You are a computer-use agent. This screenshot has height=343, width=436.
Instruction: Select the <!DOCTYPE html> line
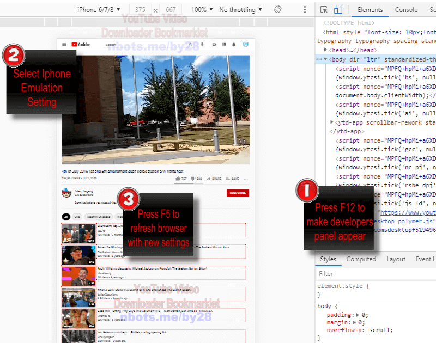point(348,23)
